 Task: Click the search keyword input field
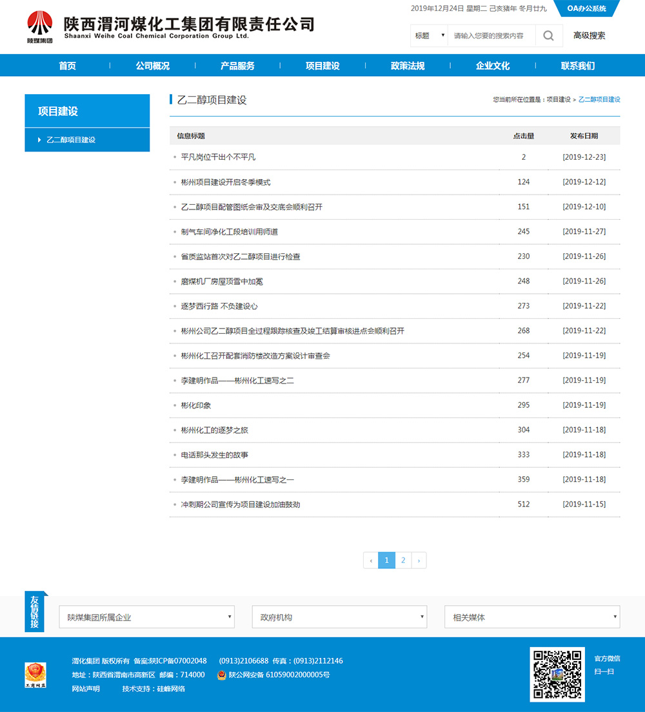coord(491,36)
